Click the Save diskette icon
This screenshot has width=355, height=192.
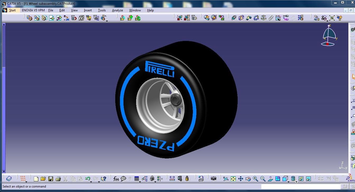(x=51, y=179)
